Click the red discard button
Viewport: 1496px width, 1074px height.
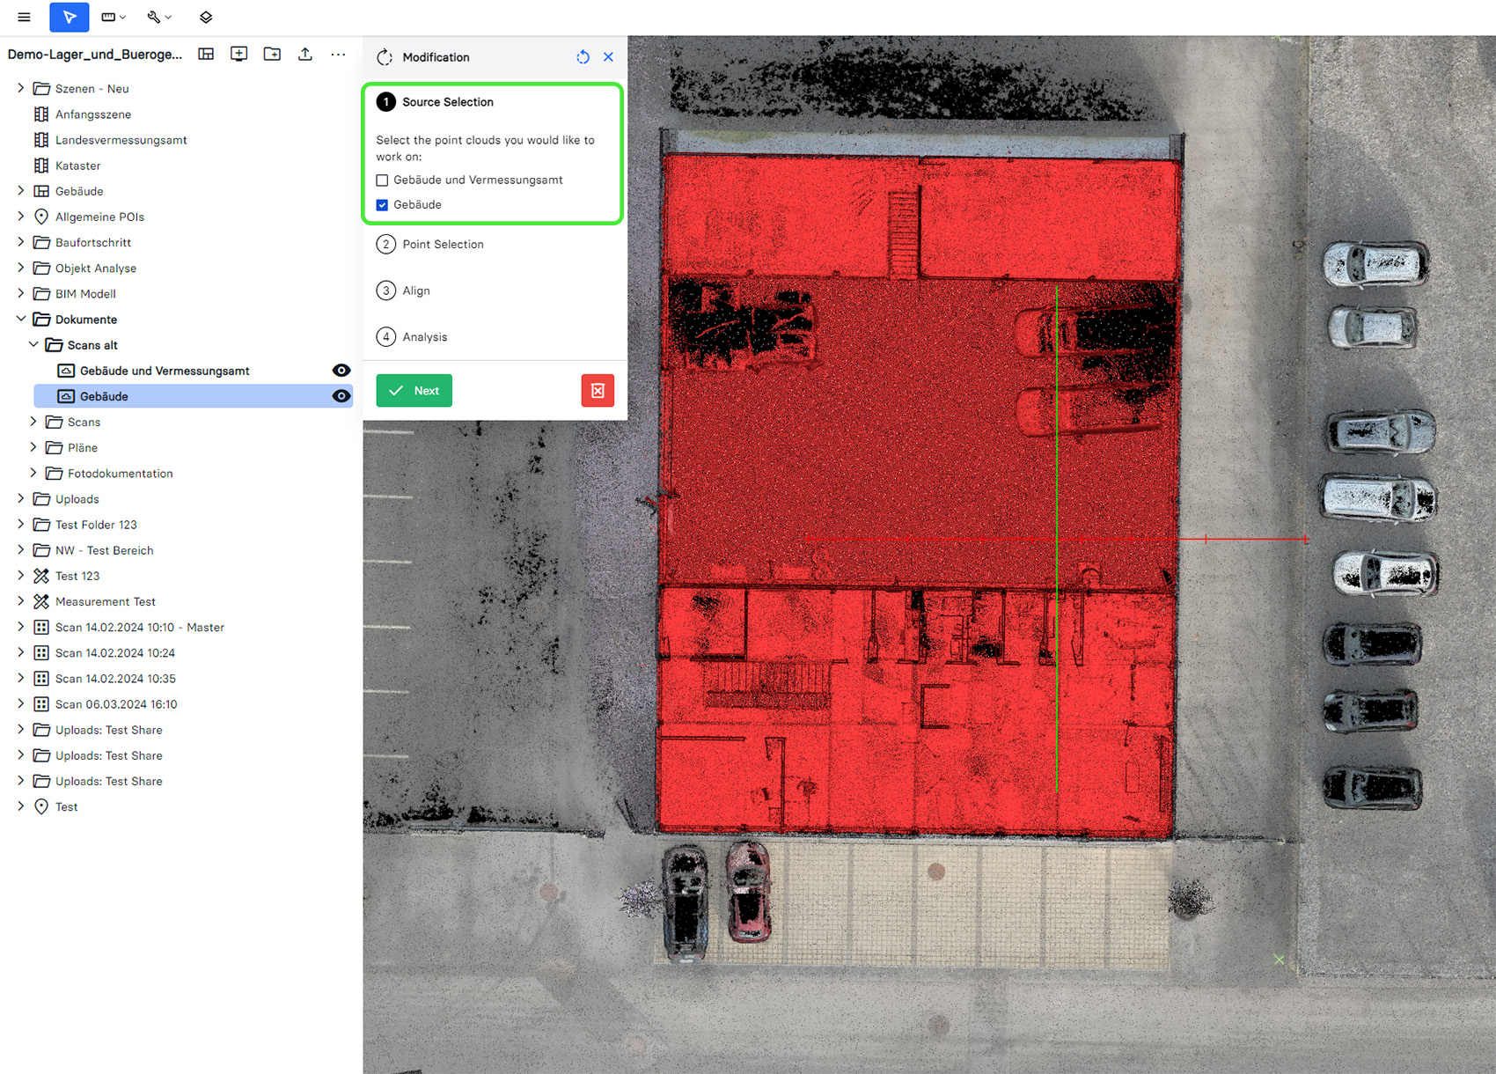coord(598,391)
